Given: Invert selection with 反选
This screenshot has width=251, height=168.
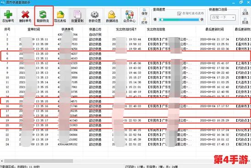Looking at the screenshot, I should point(245,21).
